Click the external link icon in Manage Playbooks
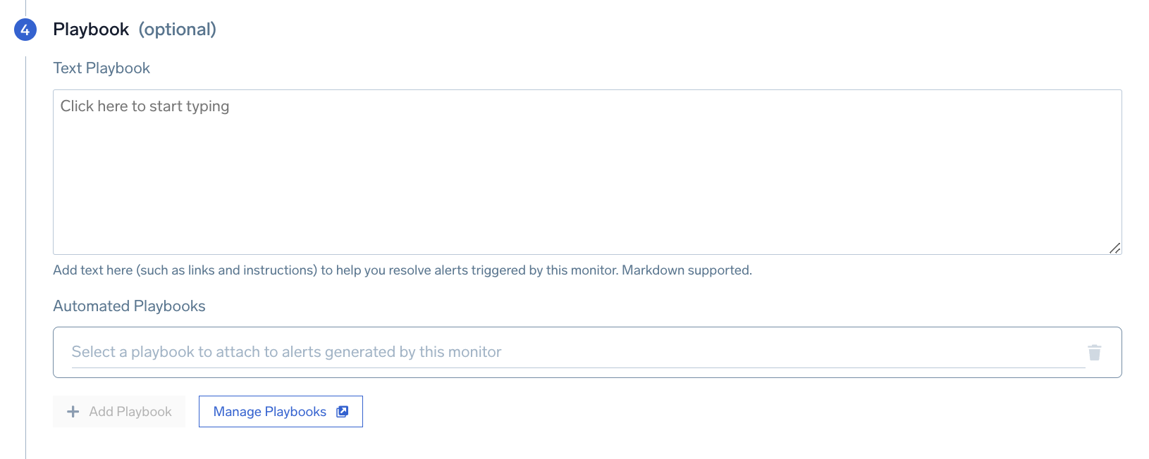The width and height of the screenshot is (1149, 459). coord(343,412)
